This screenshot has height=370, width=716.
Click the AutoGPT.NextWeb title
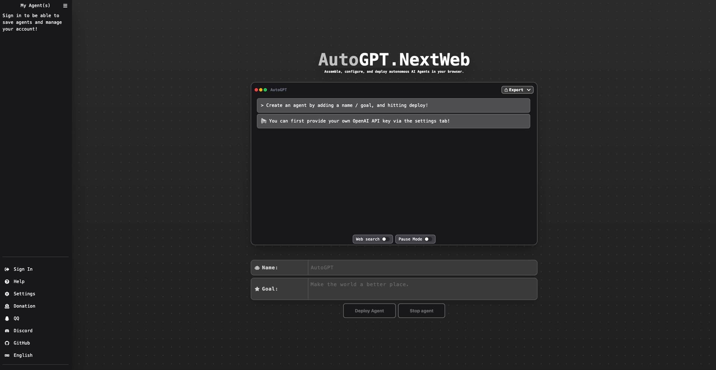pos(394,60)
